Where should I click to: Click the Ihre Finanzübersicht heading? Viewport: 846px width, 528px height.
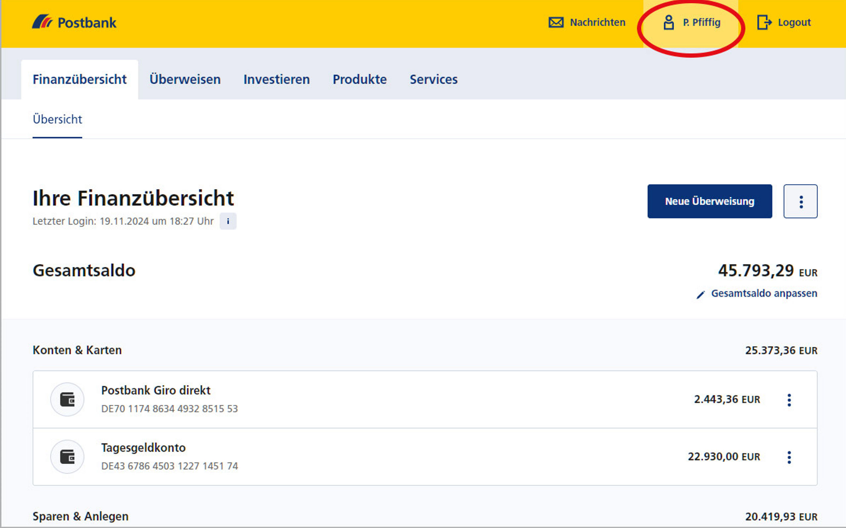[133, 198]
